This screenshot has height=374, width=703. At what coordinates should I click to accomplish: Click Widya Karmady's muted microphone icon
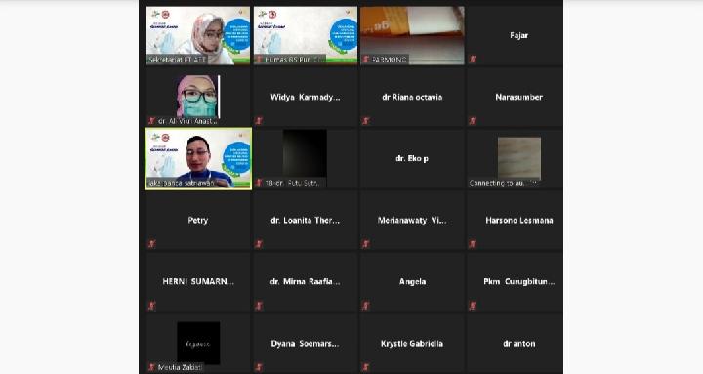pos(259,121)
